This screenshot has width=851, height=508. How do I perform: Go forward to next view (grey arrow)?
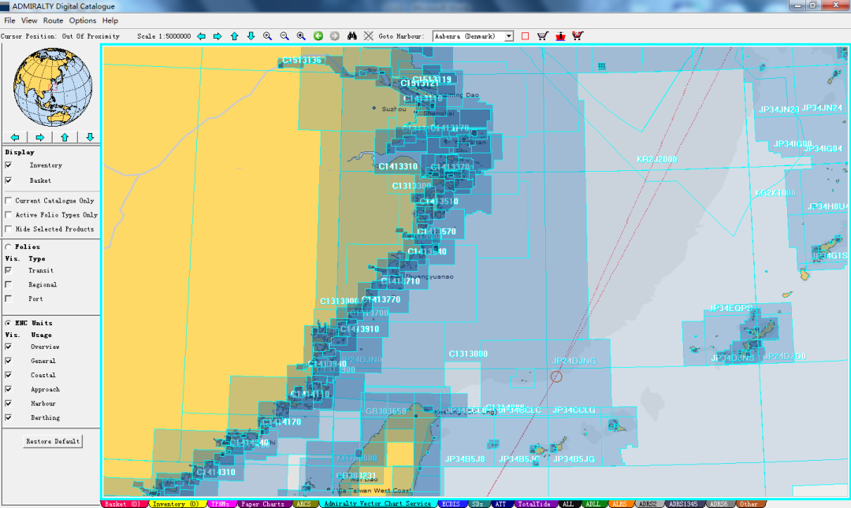tap(335, 36)
